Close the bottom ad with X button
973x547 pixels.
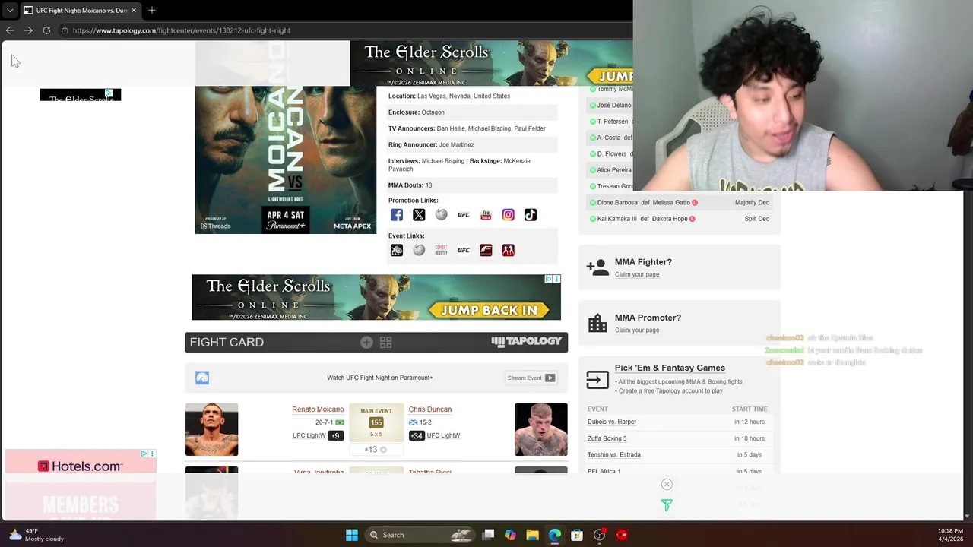(x=667, y=484)
